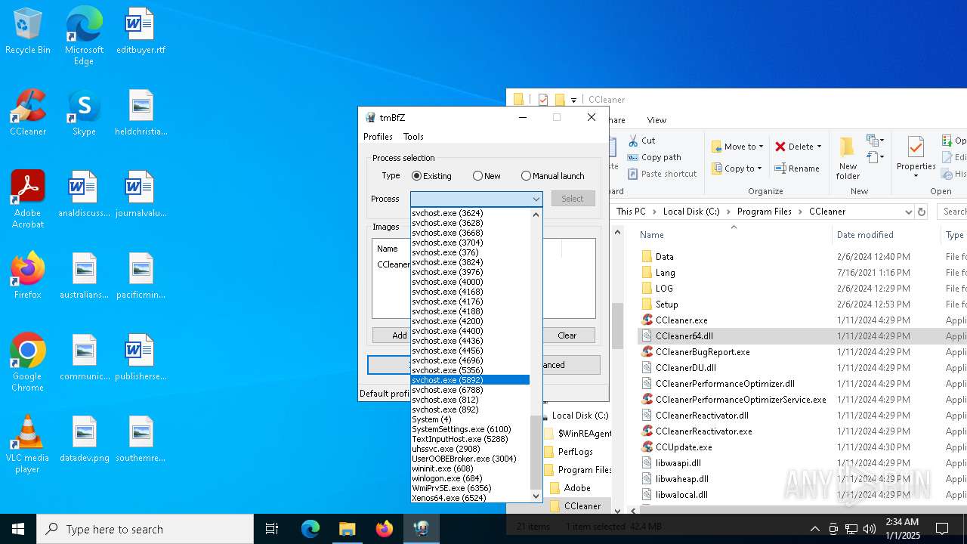This screenshot has width=967, height=544.
Task: Click the Add image button
Action: (399, 335)
